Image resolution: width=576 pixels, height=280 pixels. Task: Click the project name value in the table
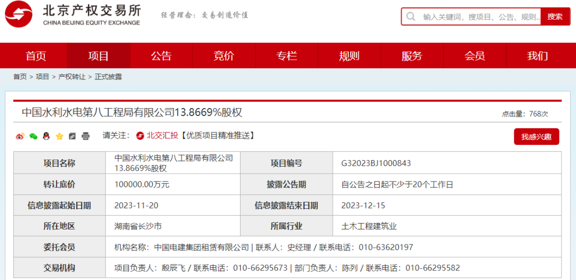tap(174, 163)
